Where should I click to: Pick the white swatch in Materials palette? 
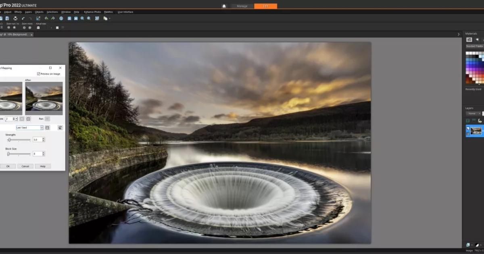pos(467,53)
